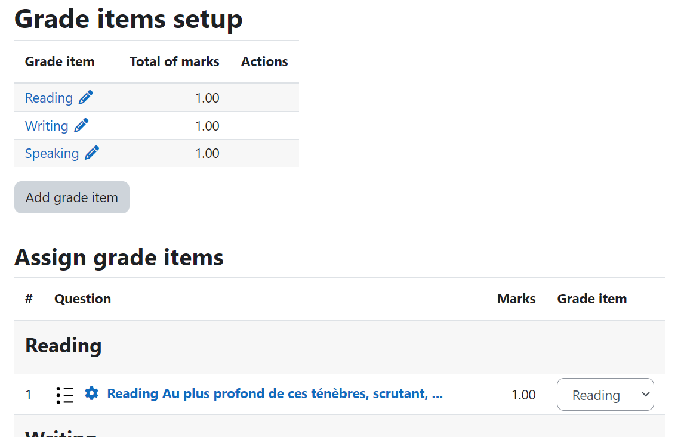Click the Grade item header above the dropdown
This screenshot has width=681, height=437.
[x=592, y=299]
